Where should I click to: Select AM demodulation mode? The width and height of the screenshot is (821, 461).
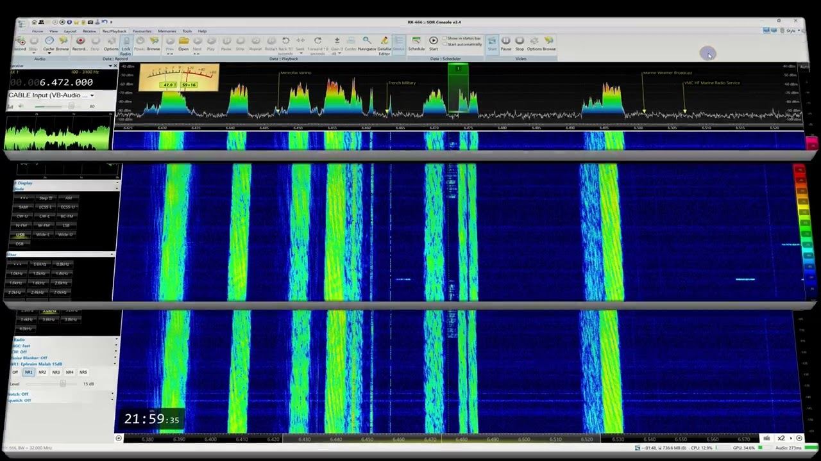[69, 198]
